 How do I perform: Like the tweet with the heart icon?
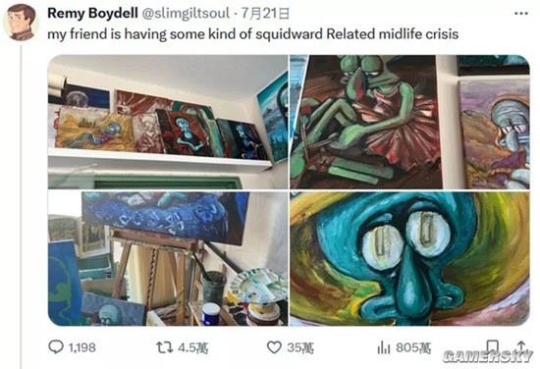pyautogui.click(x=274, y=347)
